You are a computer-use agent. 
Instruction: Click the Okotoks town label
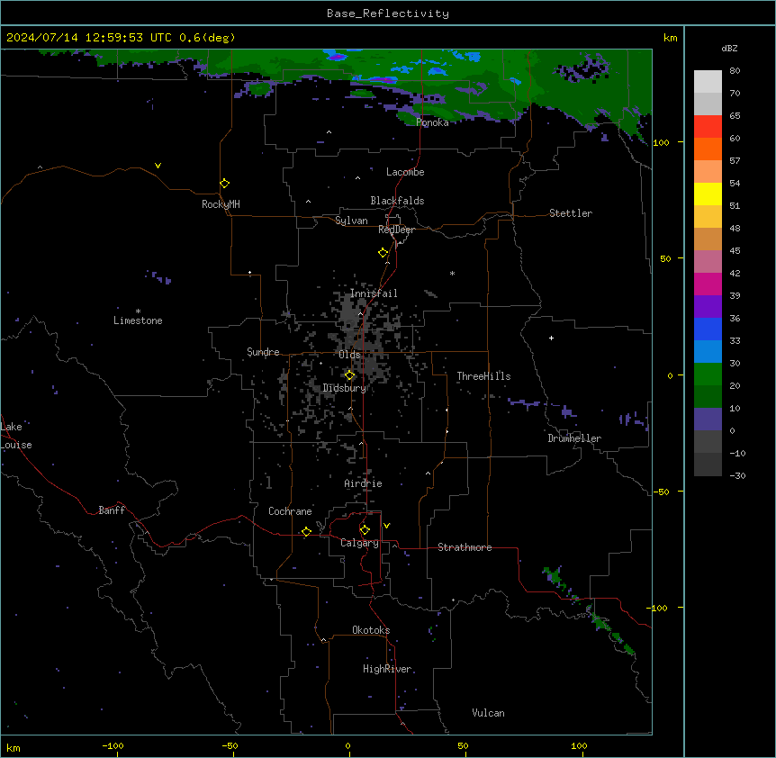[371, 630]
